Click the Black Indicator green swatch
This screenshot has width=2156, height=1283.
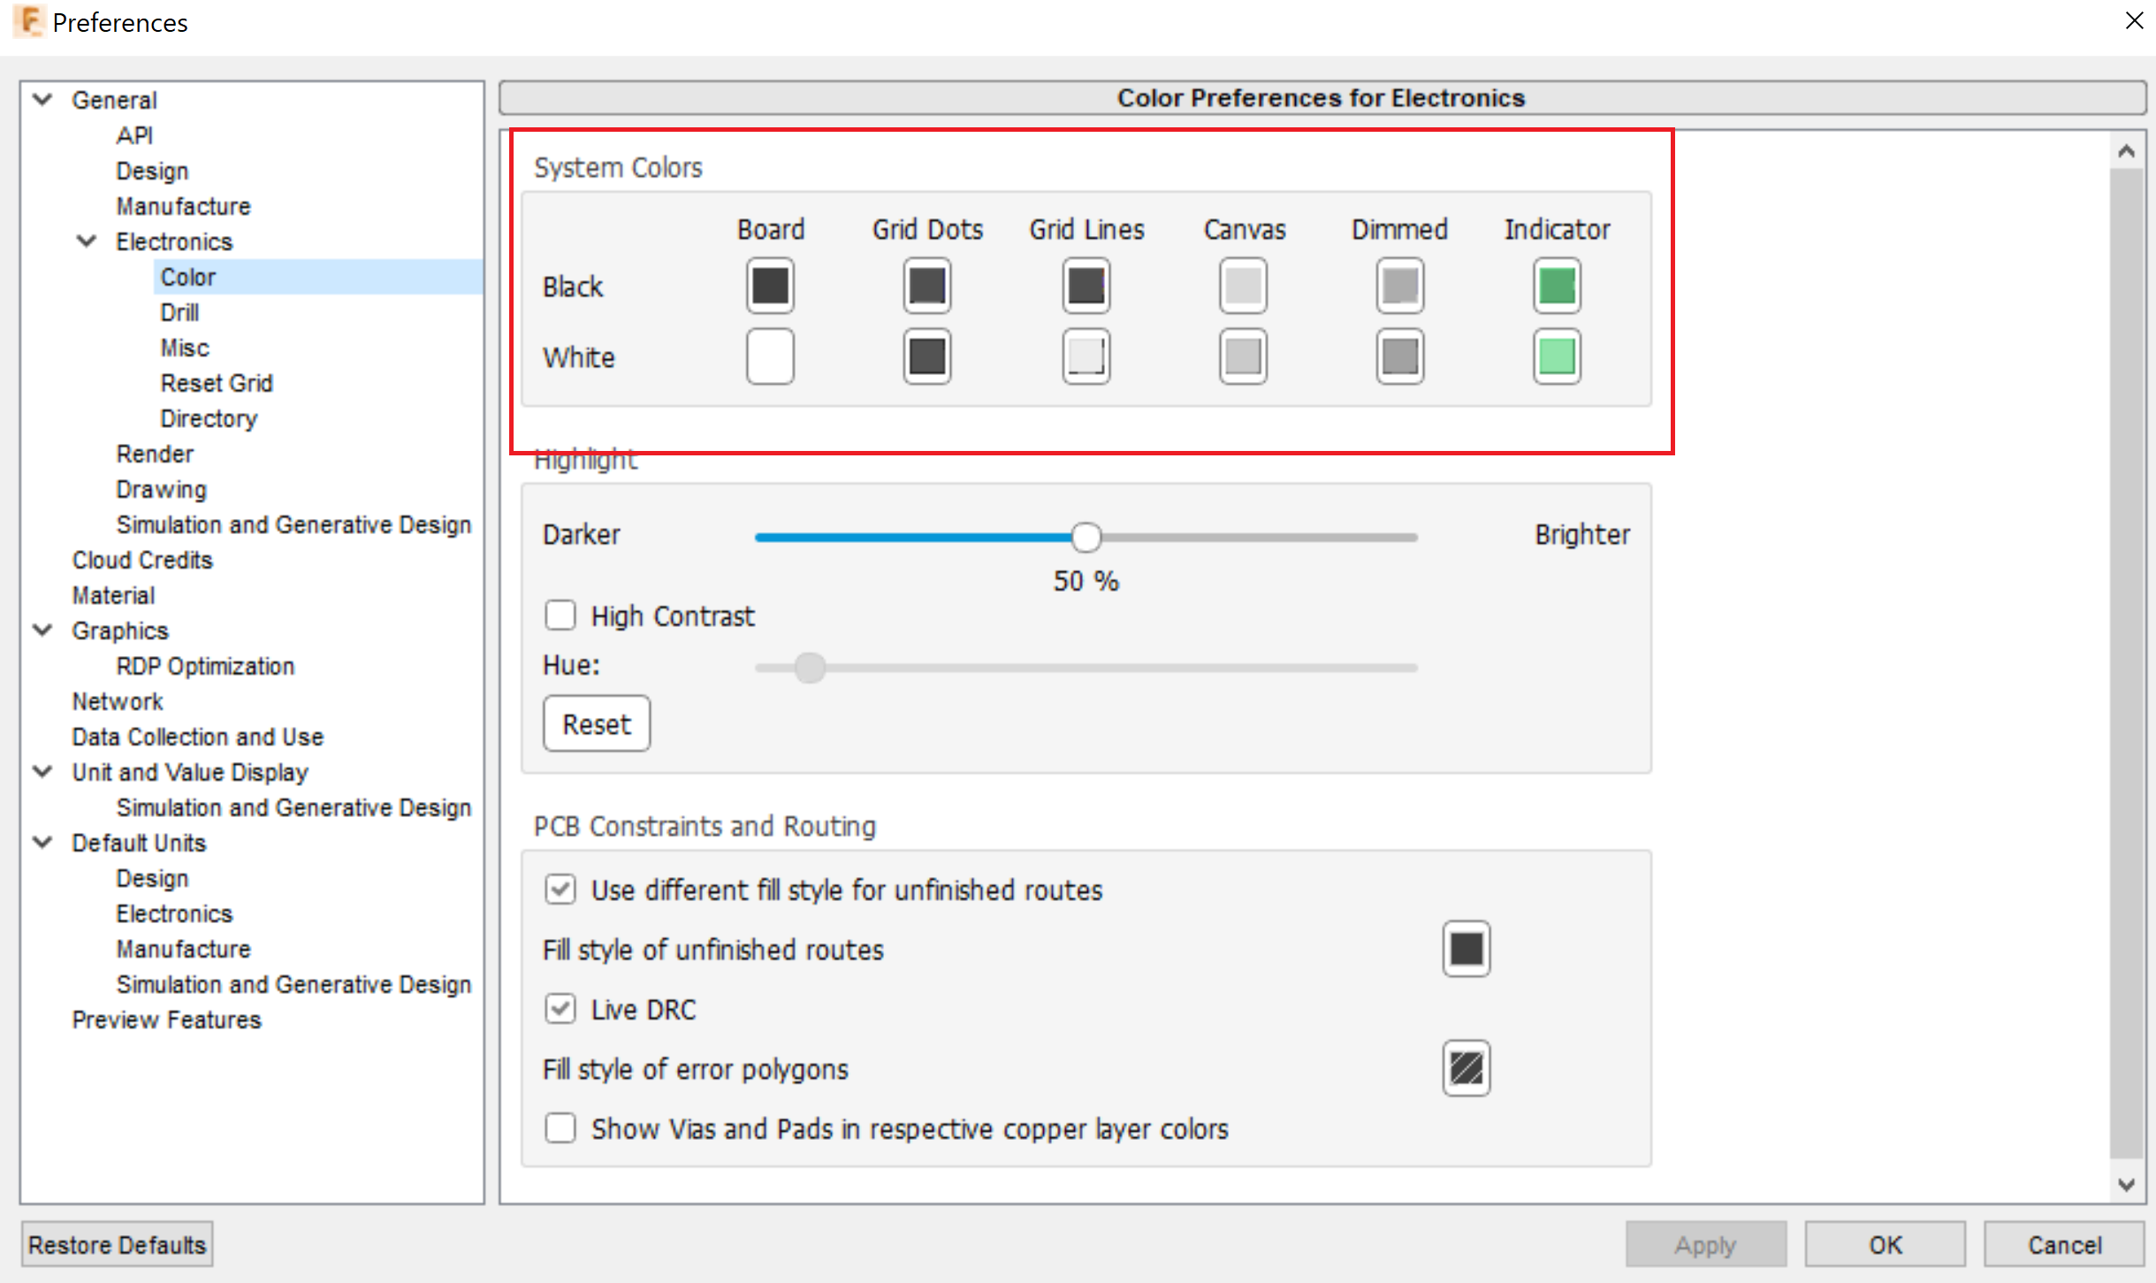[1557, 286]
